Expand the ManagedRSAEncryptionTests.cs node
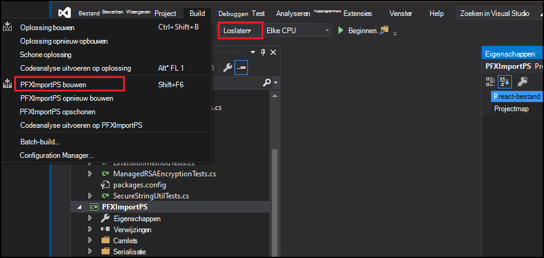The image size is (544, 258). point(90,173)
